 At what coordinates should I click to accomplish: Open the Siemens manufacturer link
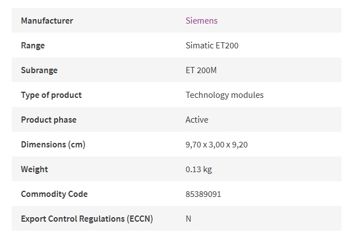201,21
